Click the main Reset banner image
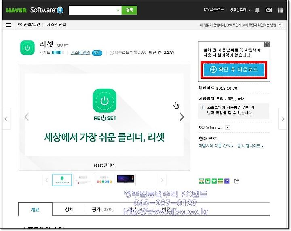This screenshot has width=291, height=231. tap(104, 115)
